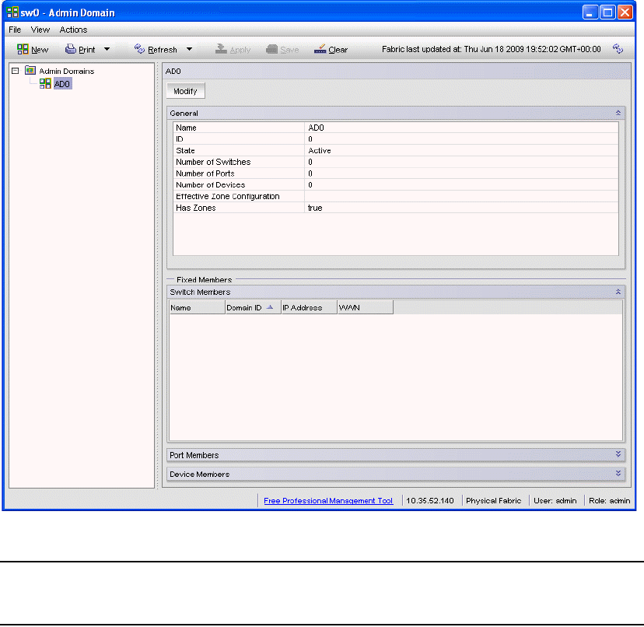Image resolution: width=644 pixels, height=627 pixels.
Task: Click the Has Zones true value
Action: [315, 208]
